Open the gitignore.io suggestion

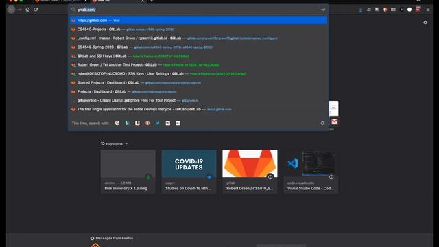click(x=198, y=101)
